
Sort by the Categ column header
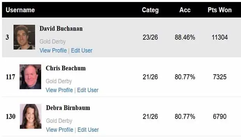point(150,10)
